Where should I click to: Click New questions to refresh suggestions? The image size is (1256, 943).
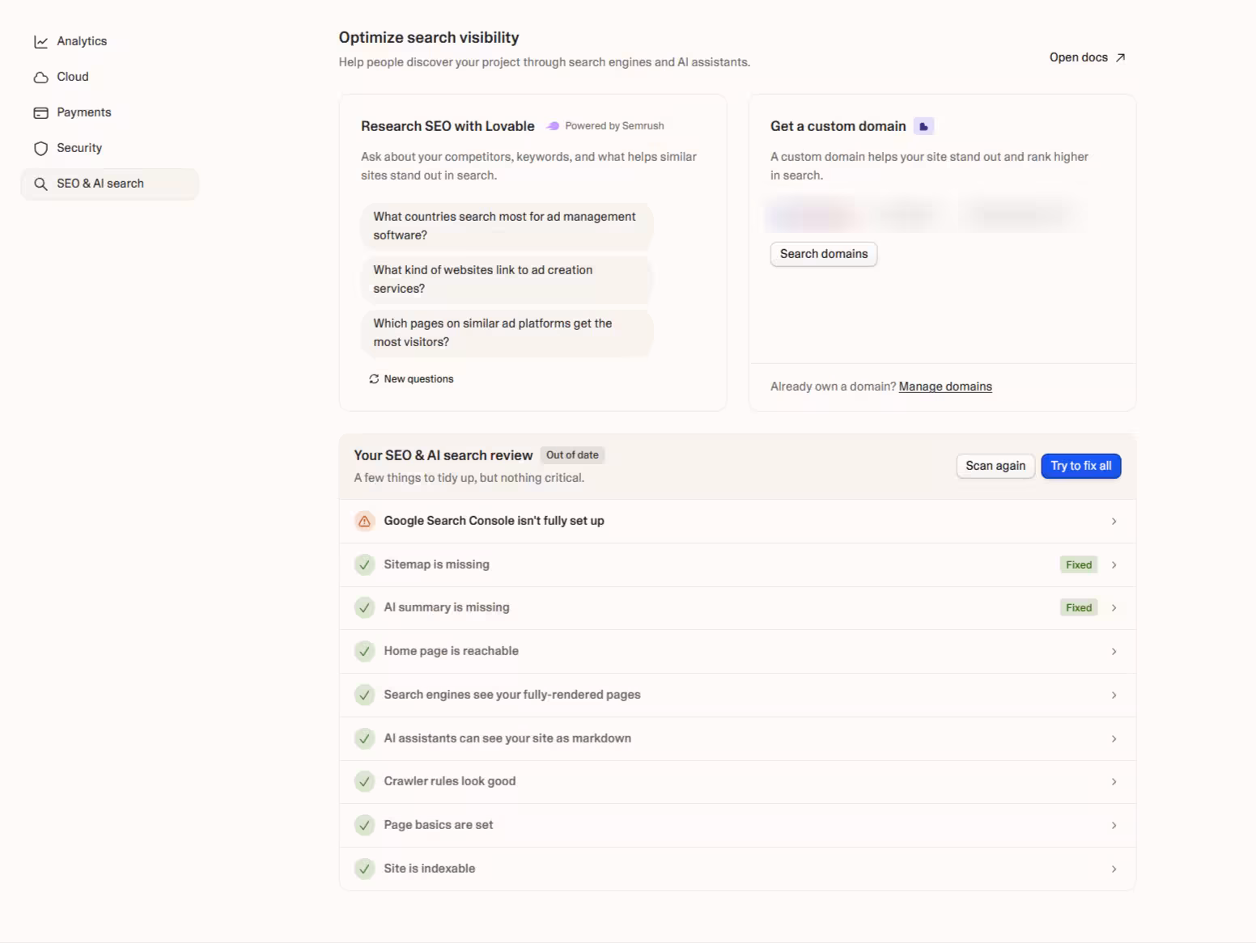(x=411, y=378)
